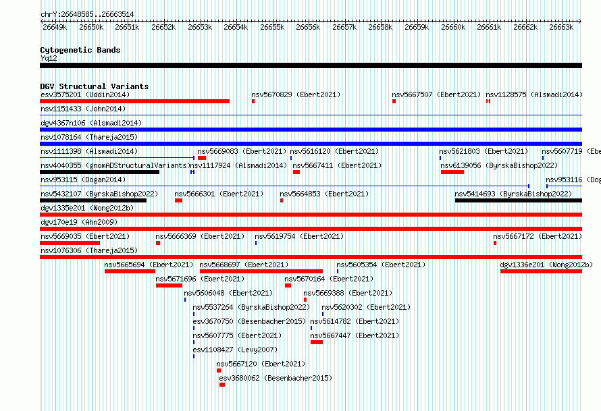Click nsv5605354 (Ebert2021) label

coord(381,265)
